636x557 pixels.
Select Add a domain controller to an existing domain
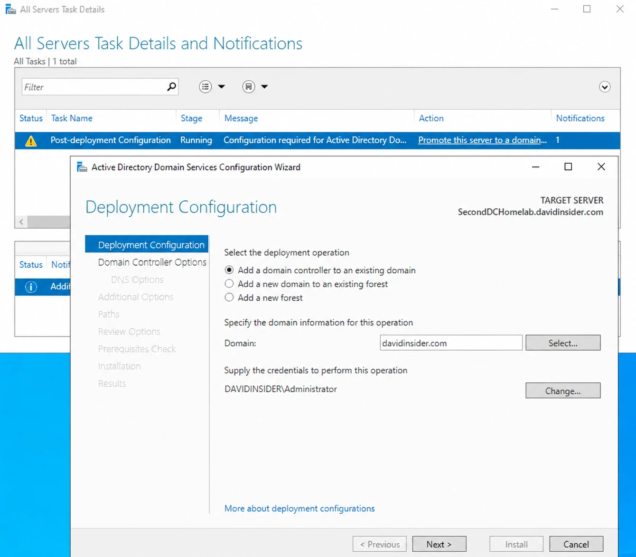229,270
